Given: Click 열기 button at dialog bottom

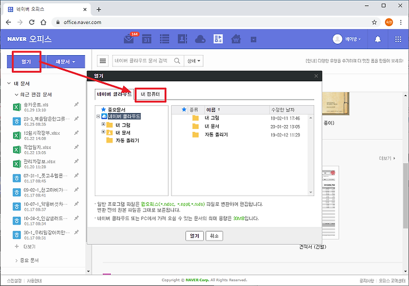Looking at the screenshot, I should tap(195, 236).
